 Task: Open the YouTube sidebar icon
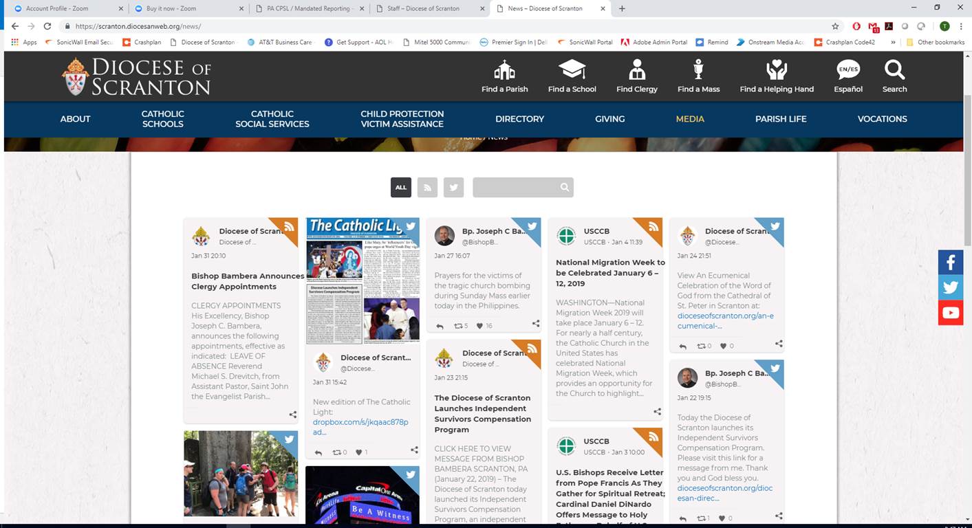tap(950, 313)
